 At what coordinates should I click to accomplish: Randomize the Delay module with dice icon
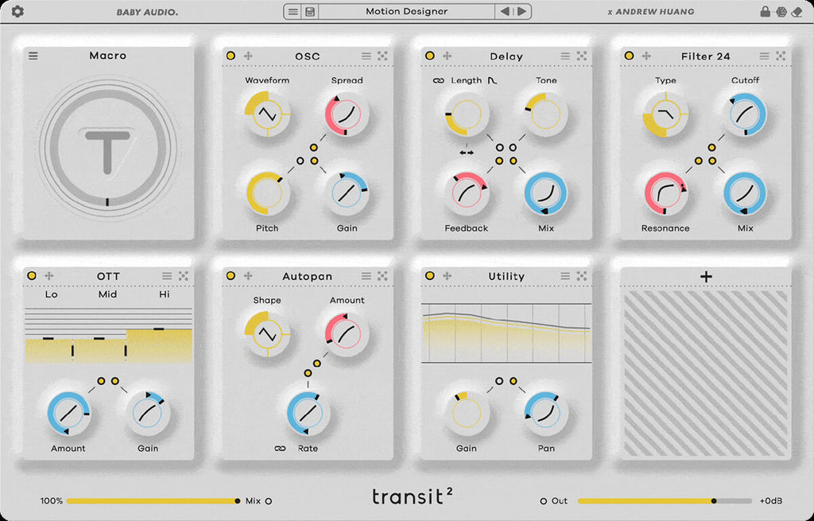point(582,56)
